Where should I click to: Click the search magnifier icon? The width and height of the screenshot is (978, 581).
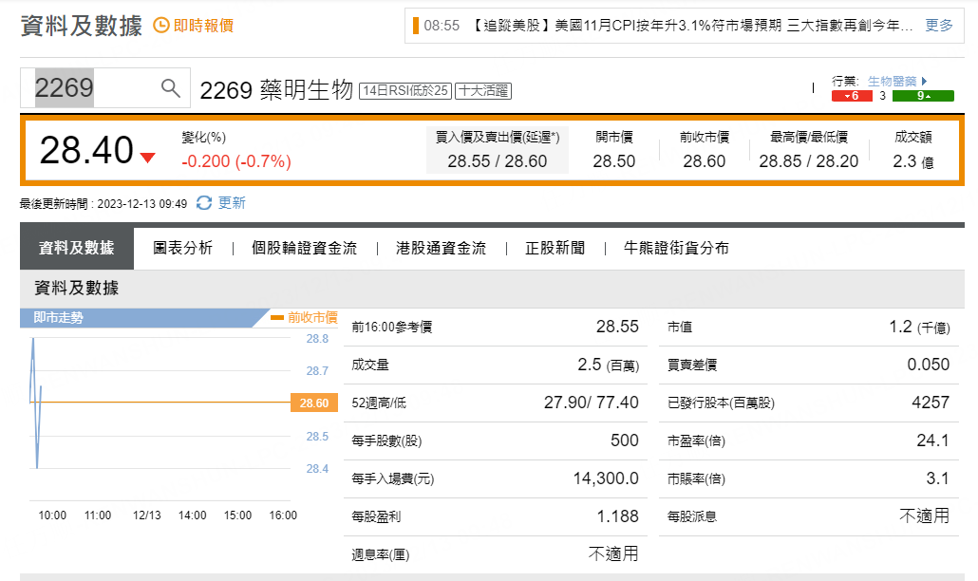170,88
